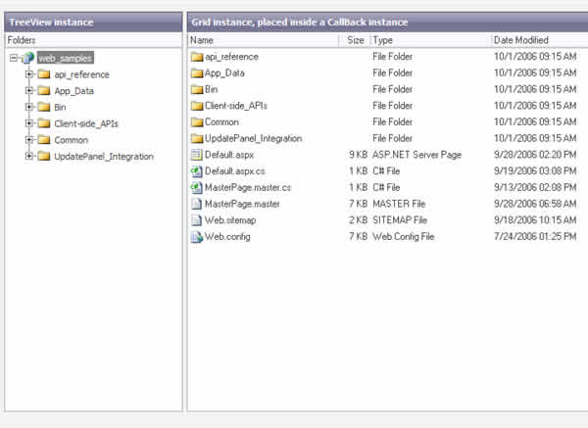The width and height of the screenshot is (588, 428).
Task: Click the MasterPage.master.cs file icon
Action: (196, 188)
